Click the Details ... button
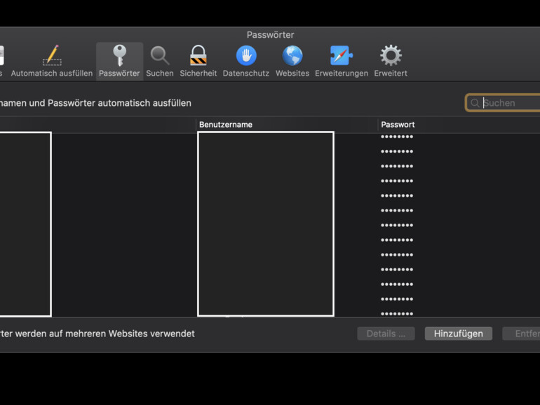This screenshot has width=540, height=405. (x=386, y=334)
